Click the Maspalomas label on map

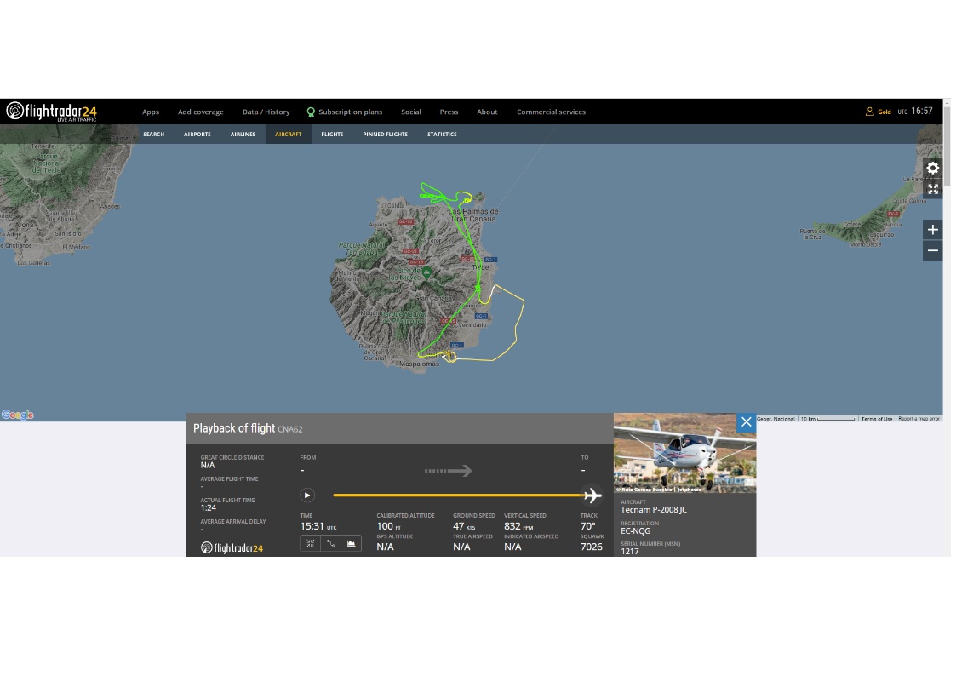[x=419, y=364]
